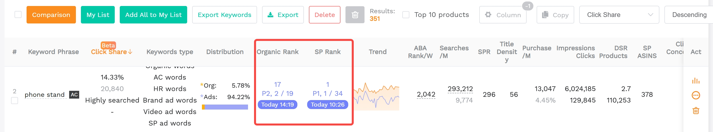
Task: Click the Export download button
Action: (283, 15)
